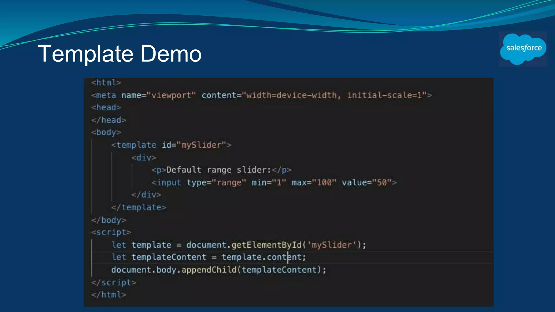
Task: Click the closing "</div>" tag
Action: [x=146, y=195]
